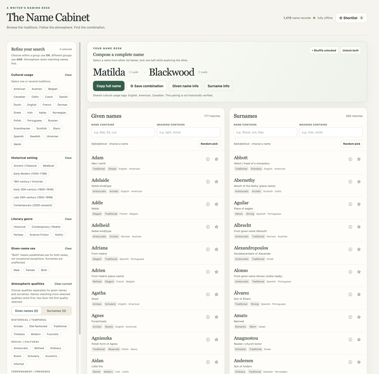Lock the surname Blackwood
Viewport: 379px width, 374px height.
pos(203,72)
